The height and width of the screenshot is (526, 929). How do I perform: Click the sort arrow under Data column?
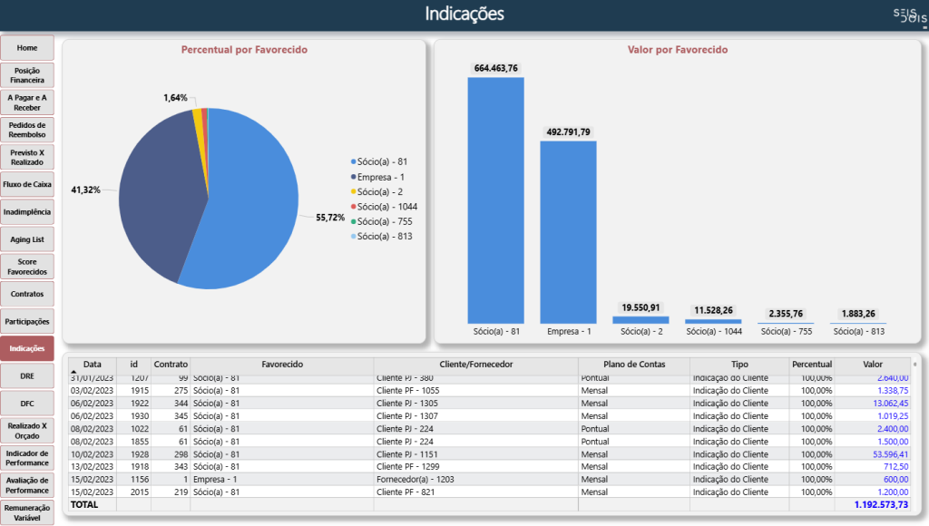point(73,373)
